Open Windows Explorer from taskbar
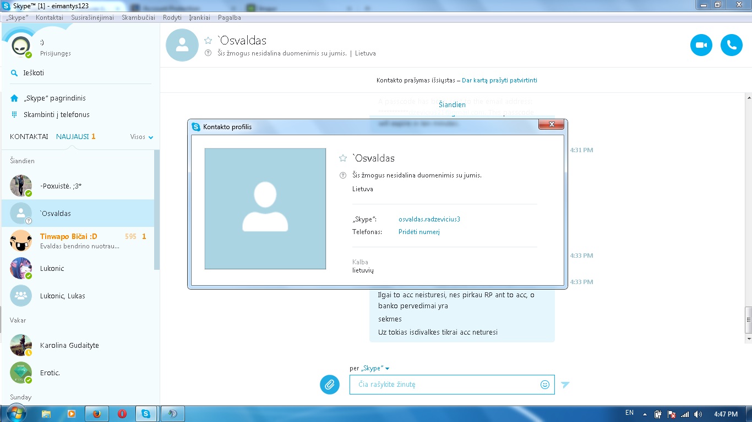752x422 pixels. [x=47, y=414]
